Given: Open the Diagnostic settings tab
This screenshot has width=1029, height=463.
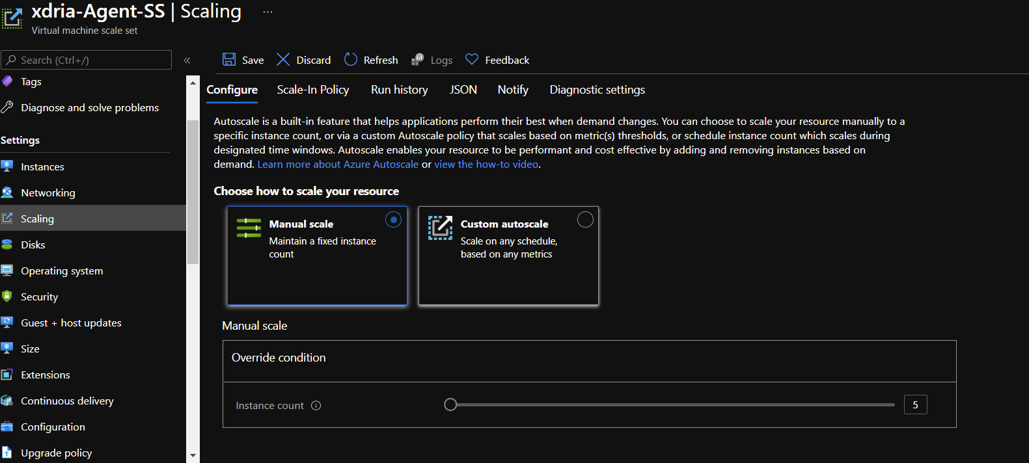Looking at the screenshot, I should point(597,90).
